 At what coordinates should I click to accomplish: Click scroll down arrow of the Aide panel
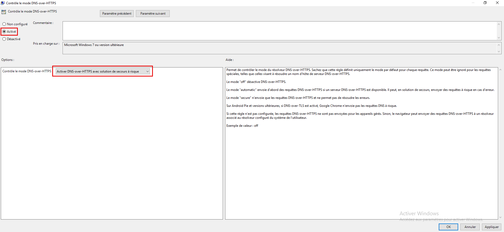[500, 217]
